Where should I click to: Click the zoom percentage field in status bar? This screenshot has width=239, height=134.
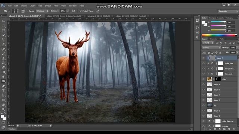(11, 126)
